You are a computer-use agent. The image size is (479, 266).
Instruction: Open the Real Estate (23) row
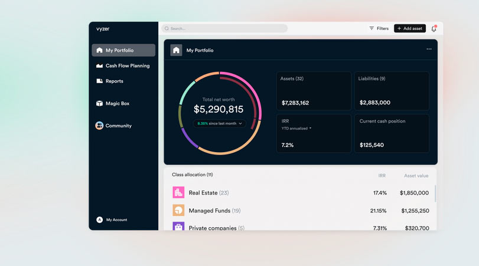[301, 193]
